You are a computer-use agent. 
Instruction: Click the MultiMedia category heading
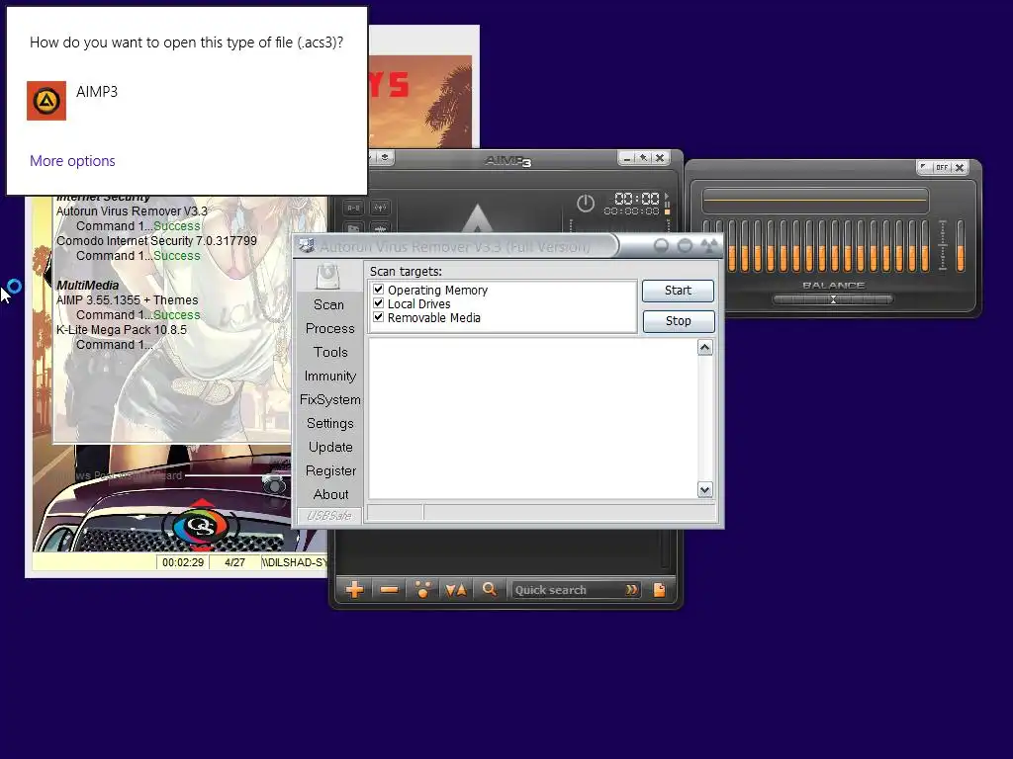(x=87, y=286)
